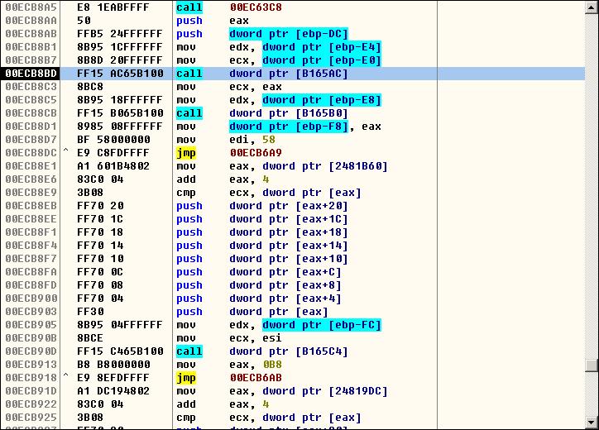This screenshot has height=430, width=599.
Task: Select operand dword ptr [ebp-DC]
Action: click(289, 34)
